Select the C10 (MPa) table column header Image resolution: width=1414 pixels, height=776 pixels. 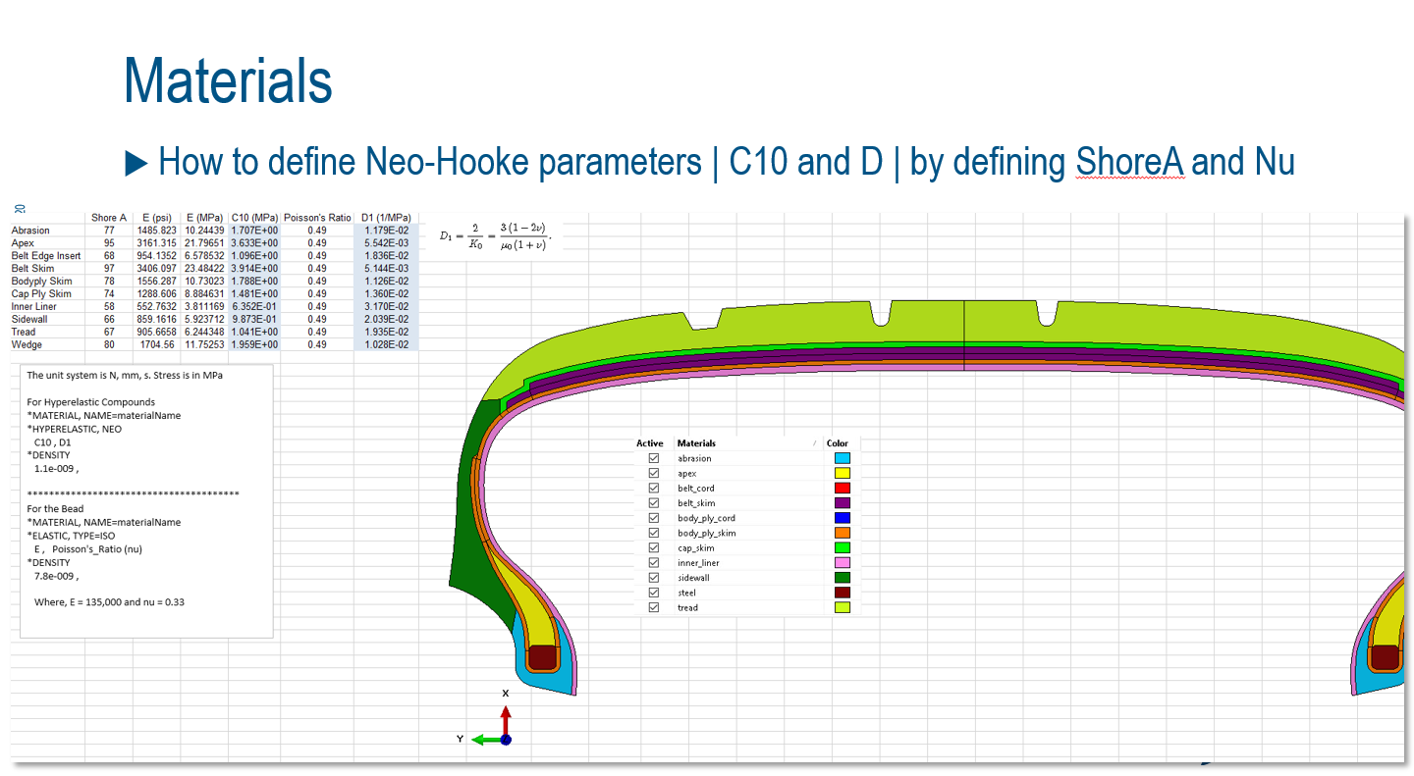[x=254, y=218]
